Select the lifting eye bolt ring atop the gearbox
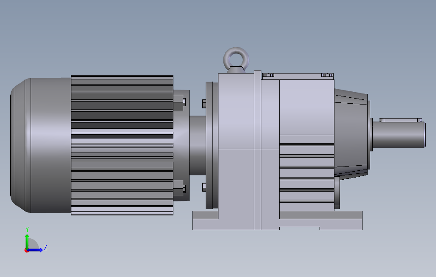 tap(236, 59)
